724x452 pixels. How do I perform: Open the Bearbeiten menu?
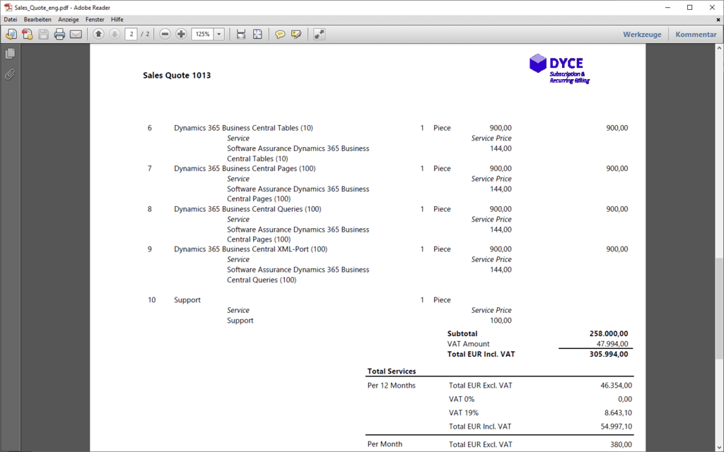[x=37, y=19]
